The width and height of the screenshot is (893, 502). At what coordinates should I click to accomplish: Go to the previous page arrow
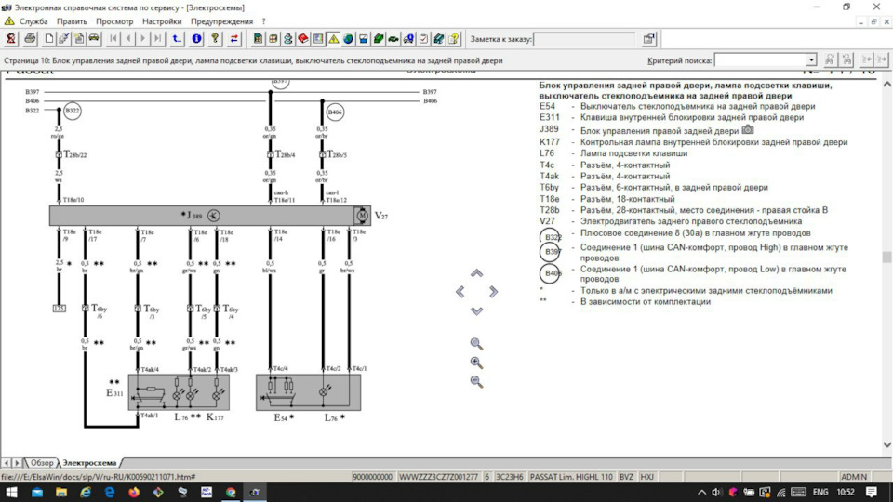point(128,39)
